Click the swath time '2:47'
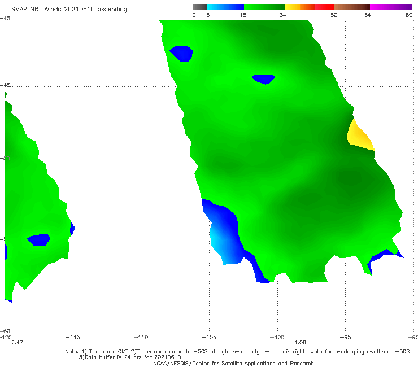 [17, 343]
